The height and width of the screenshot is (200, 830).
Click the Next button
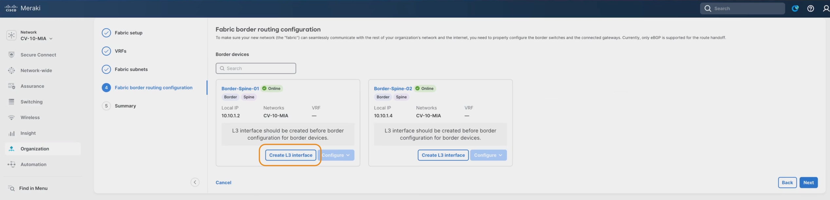(x=808, y=182)
